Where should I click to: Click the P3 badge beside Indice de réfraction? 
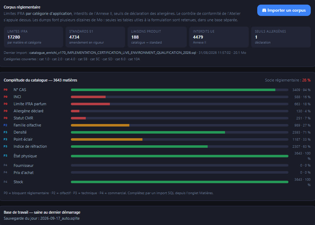(5, 146)
